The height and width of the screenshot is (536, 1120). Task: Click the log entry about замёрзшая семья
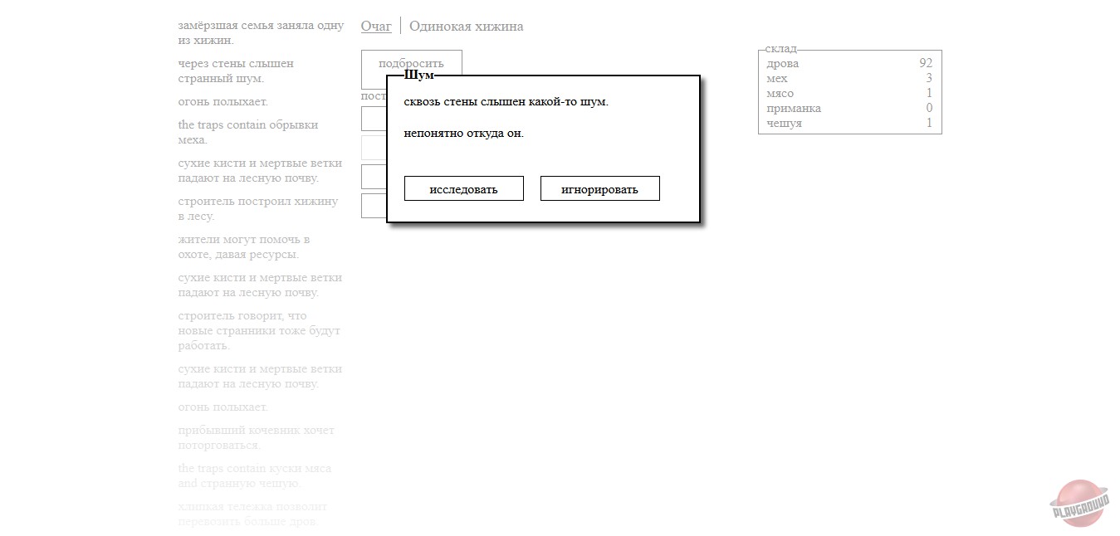[x=261, y=33]
